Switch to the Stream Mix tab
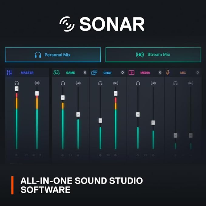This screenshot has height=206, width=206. click(153, 55)
